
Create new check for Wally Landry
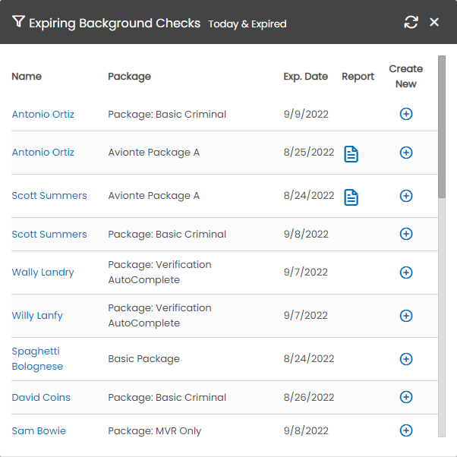pos(406,273)
